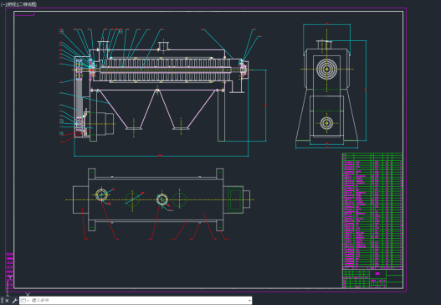The image size is (441, 305).
Task: Open command line customize wrench icon
Action: pos(14,301)
